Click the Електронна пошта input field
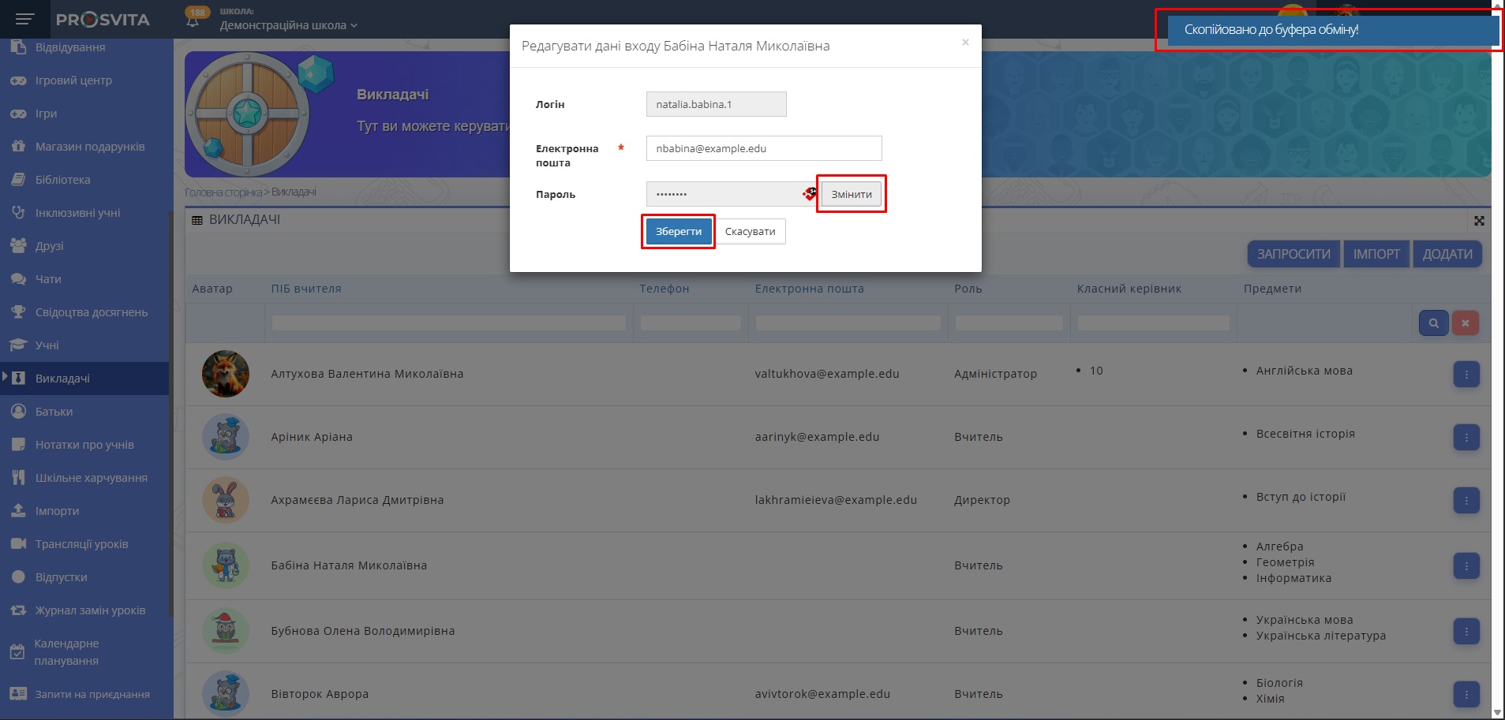 pos(763,148)
